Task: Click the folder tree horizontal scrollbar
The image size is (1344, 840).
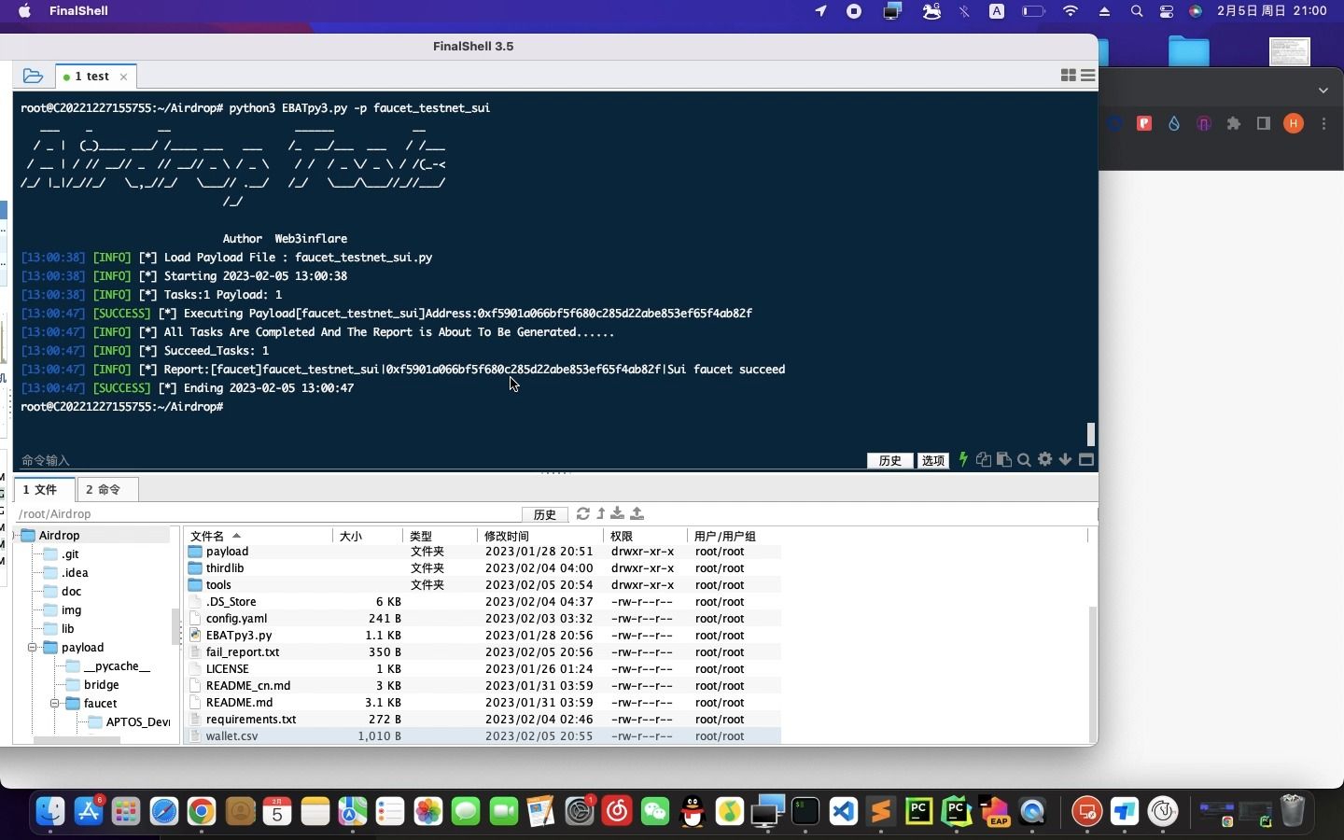Action: click(77, 740)
